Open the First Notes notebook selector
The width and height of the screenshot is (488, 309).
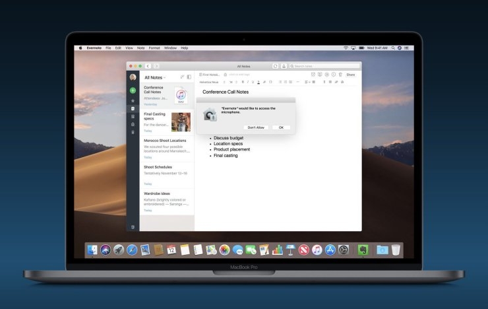tap(209, 75)
